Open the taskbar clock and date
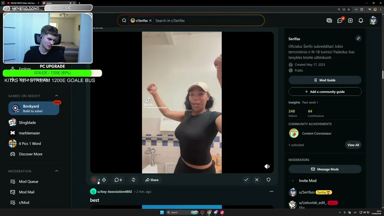Image resolution: width=384 pixels, height=216 pixels. coord(376,212)
